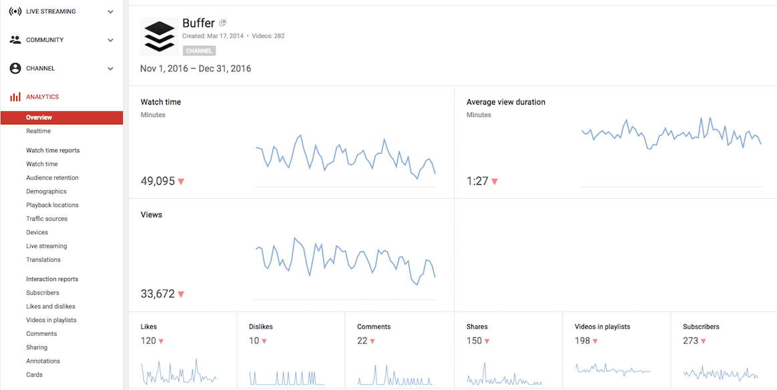Collapse the Channel section
777x390 pixels.
[111, 67]
